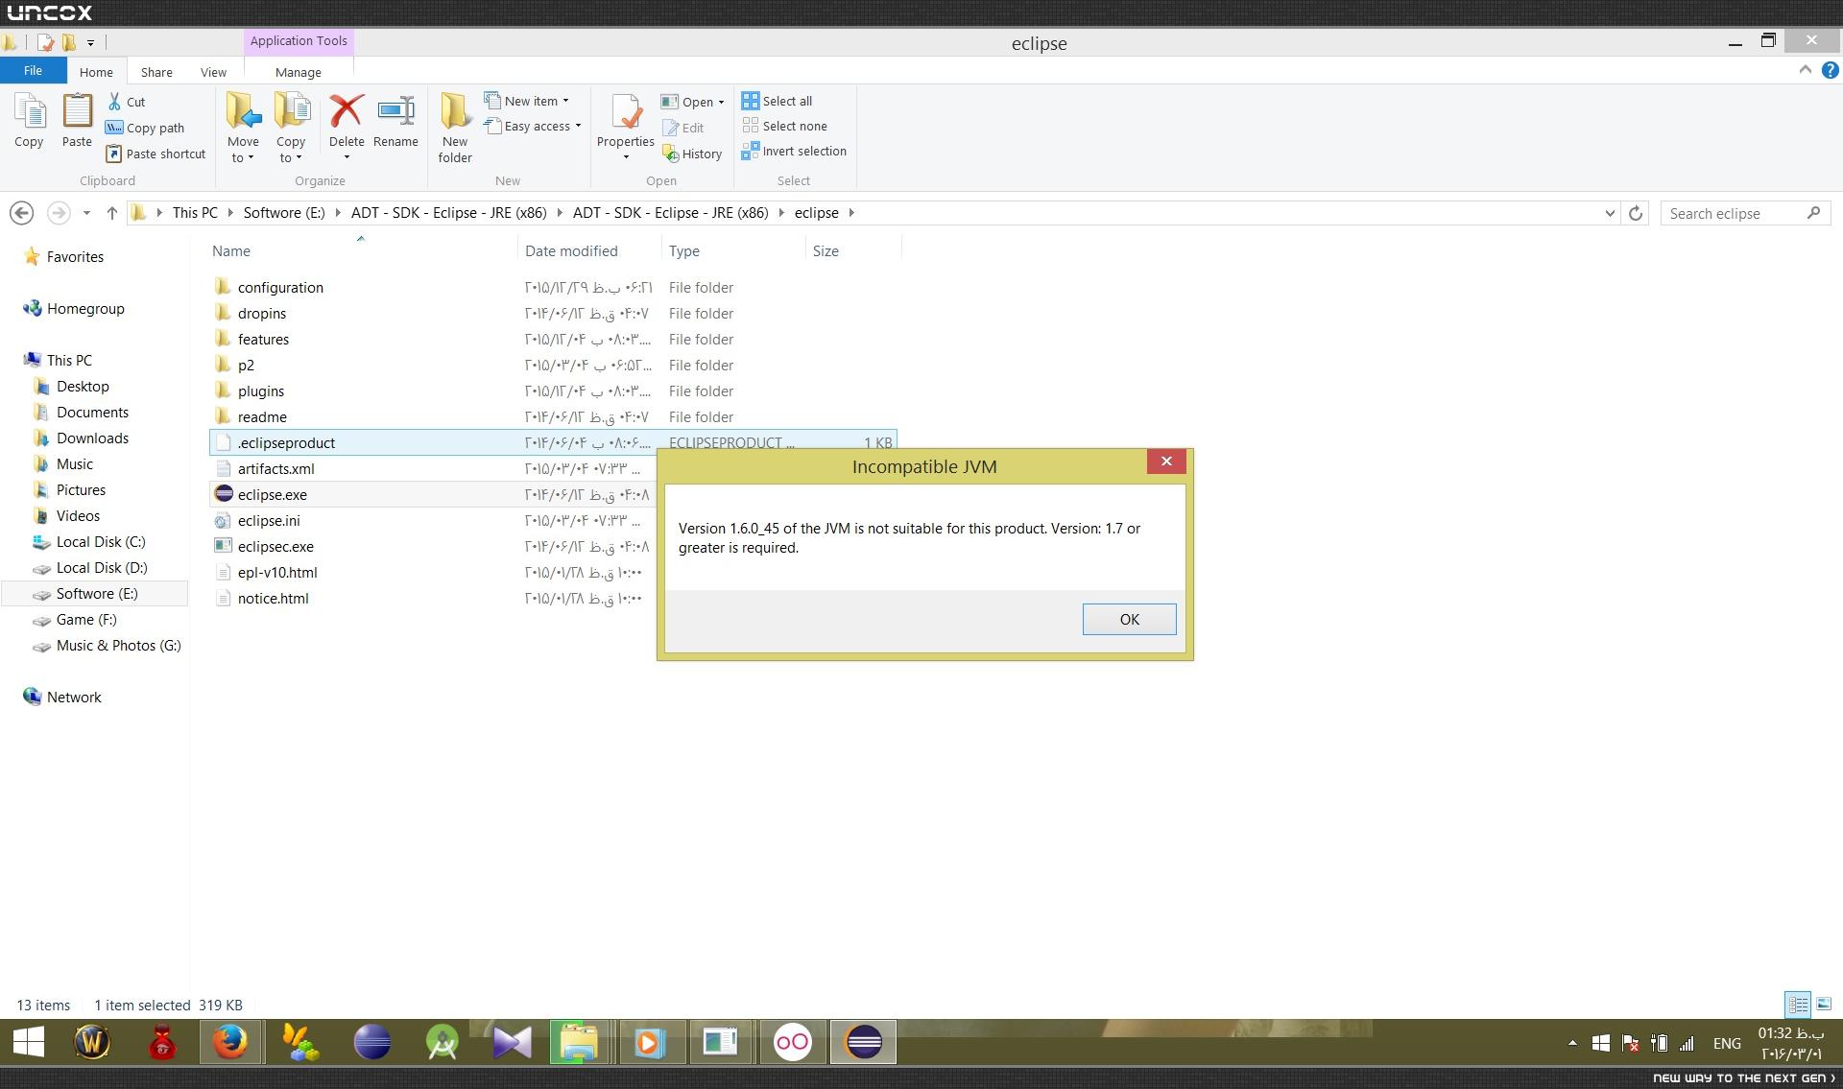
Task: Switch to the Home ribbon tab
Action: [96, 72]
